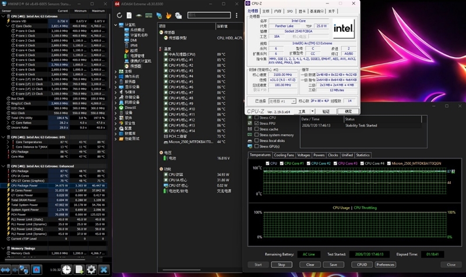Collapse the 计算机 tree node in AIDA64
Screen dimensions: 466x277
pyautogui.click(x=115, y=25)
